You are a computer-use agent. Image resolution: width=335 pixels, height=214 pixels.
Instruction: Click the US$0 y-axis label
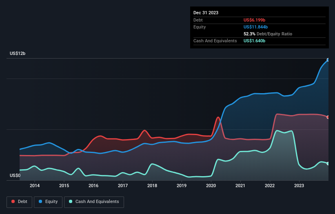point(15,175)
